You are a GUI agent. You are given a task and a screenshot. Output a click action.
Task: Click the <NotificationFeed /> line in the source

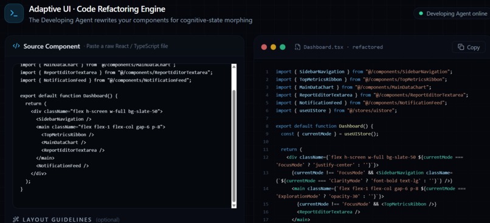(63, 165)
